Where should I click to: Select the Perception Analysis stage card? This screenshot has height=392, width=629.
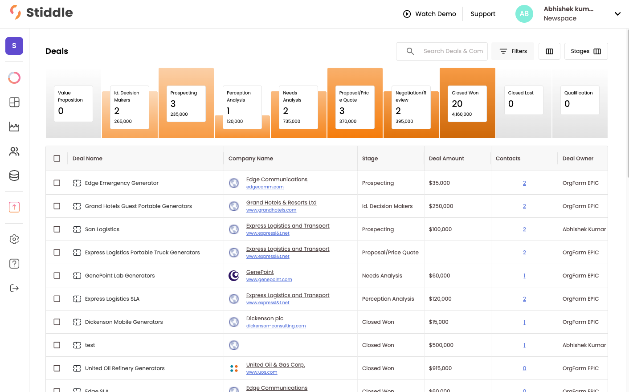coord(242,107)
